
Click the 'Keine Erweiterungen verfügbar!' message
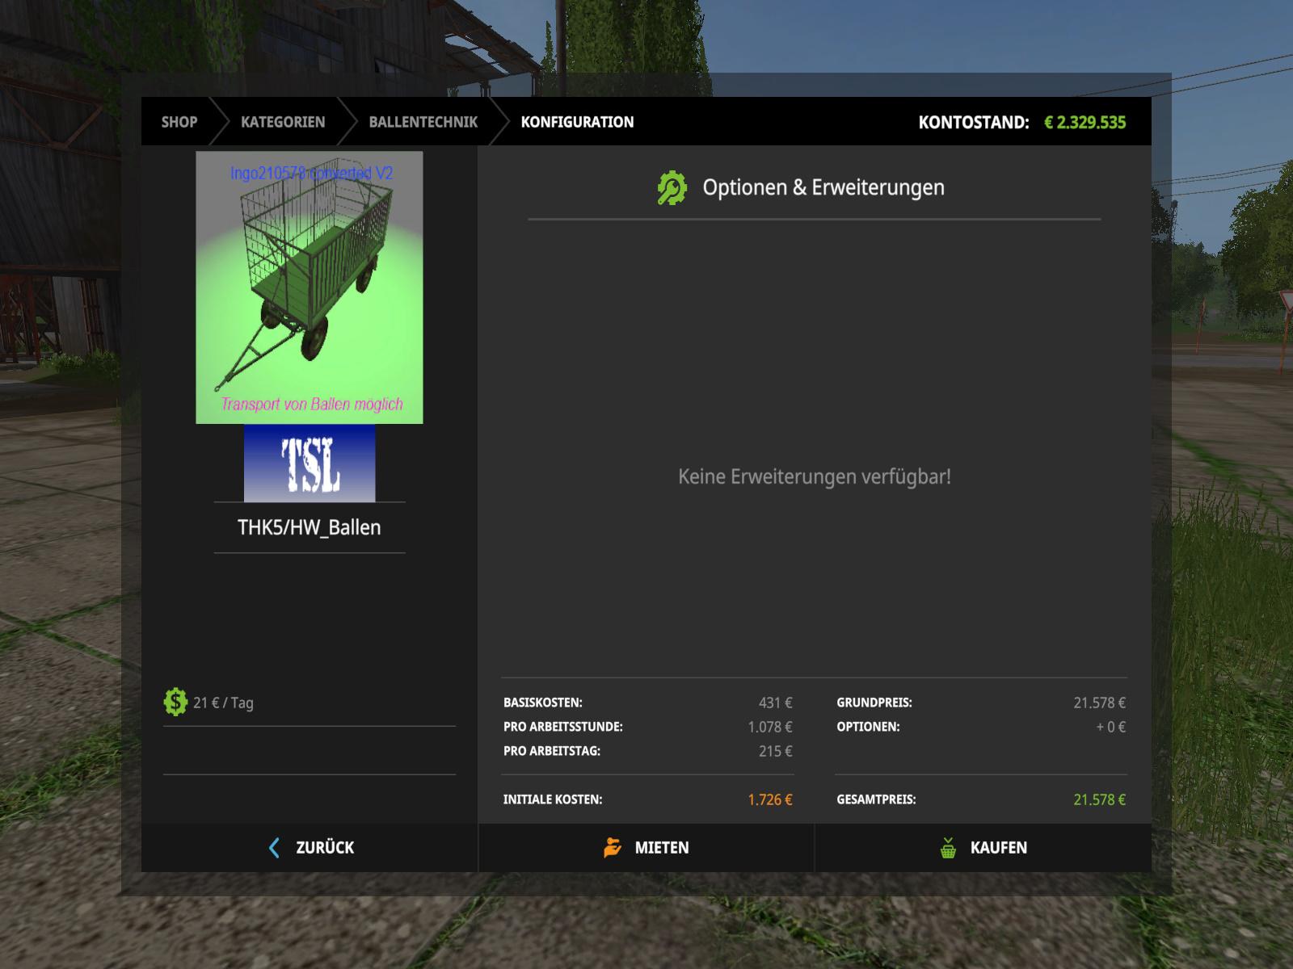(x=814, y=476)
